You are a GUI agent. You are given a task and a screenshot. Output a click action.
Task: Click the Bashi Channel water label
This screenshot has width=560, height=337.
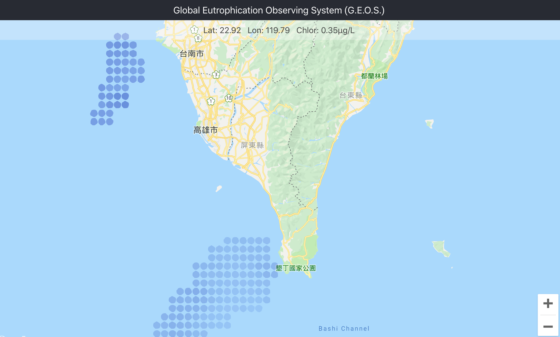[344, 328]
